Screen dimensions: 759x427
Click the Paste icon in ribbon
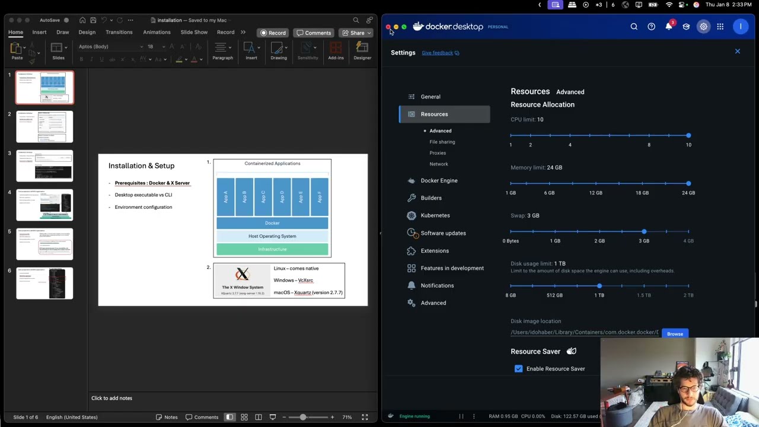[17, 48]
